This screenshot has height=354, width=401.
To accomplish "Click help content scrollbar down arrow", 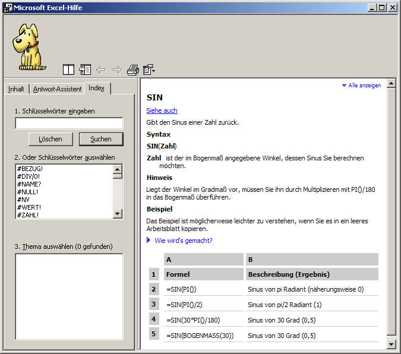I will tap(391, 344).
